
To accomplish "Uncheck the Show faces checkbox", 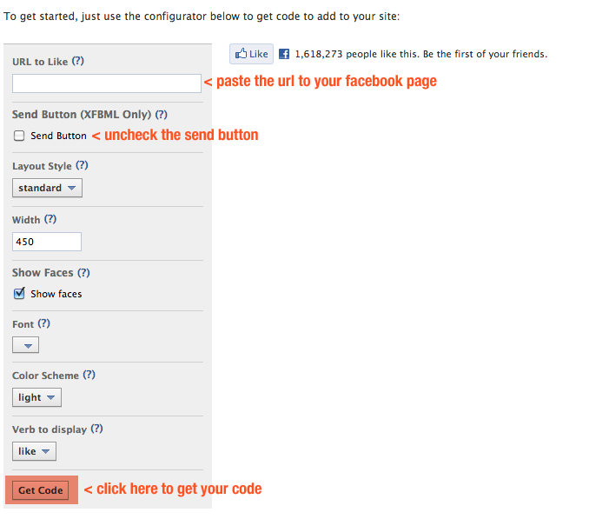I will click(19, 294).
